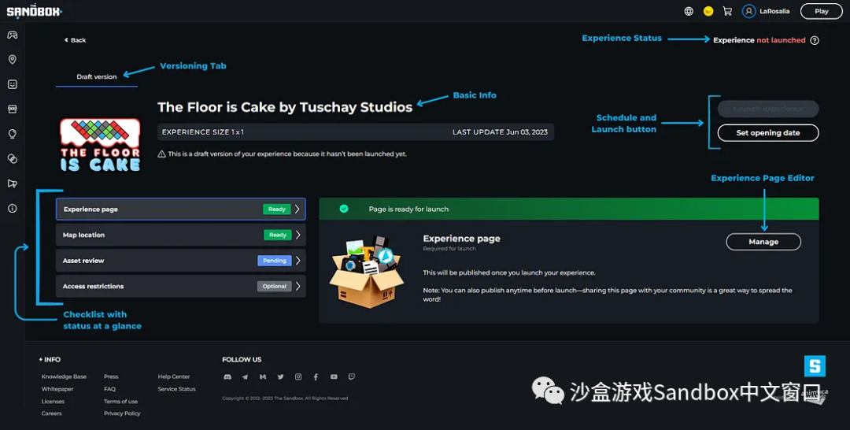Click the green Ready badge on Map location
This screenshot has width=850, height=430.
pyautogui.click(x=278, y=235)
